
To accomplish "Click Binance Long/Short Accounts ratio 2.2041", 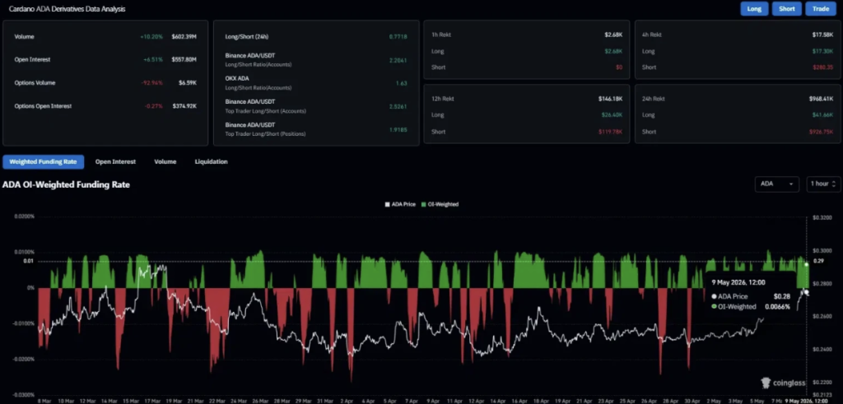I will [398, 60].
